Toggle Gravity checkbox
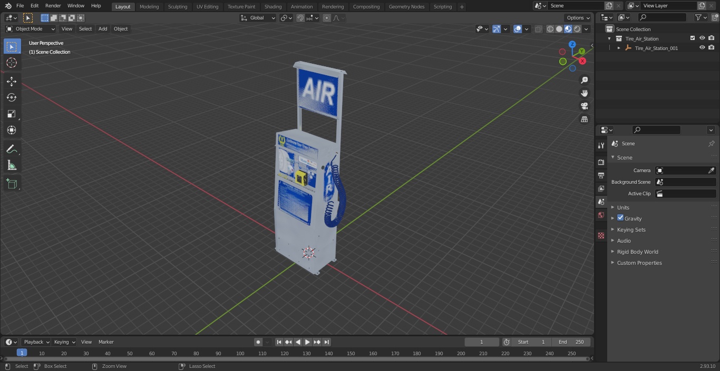Image resolution: width=720 pixels, height=371 pixels. (x=620, y=218)
